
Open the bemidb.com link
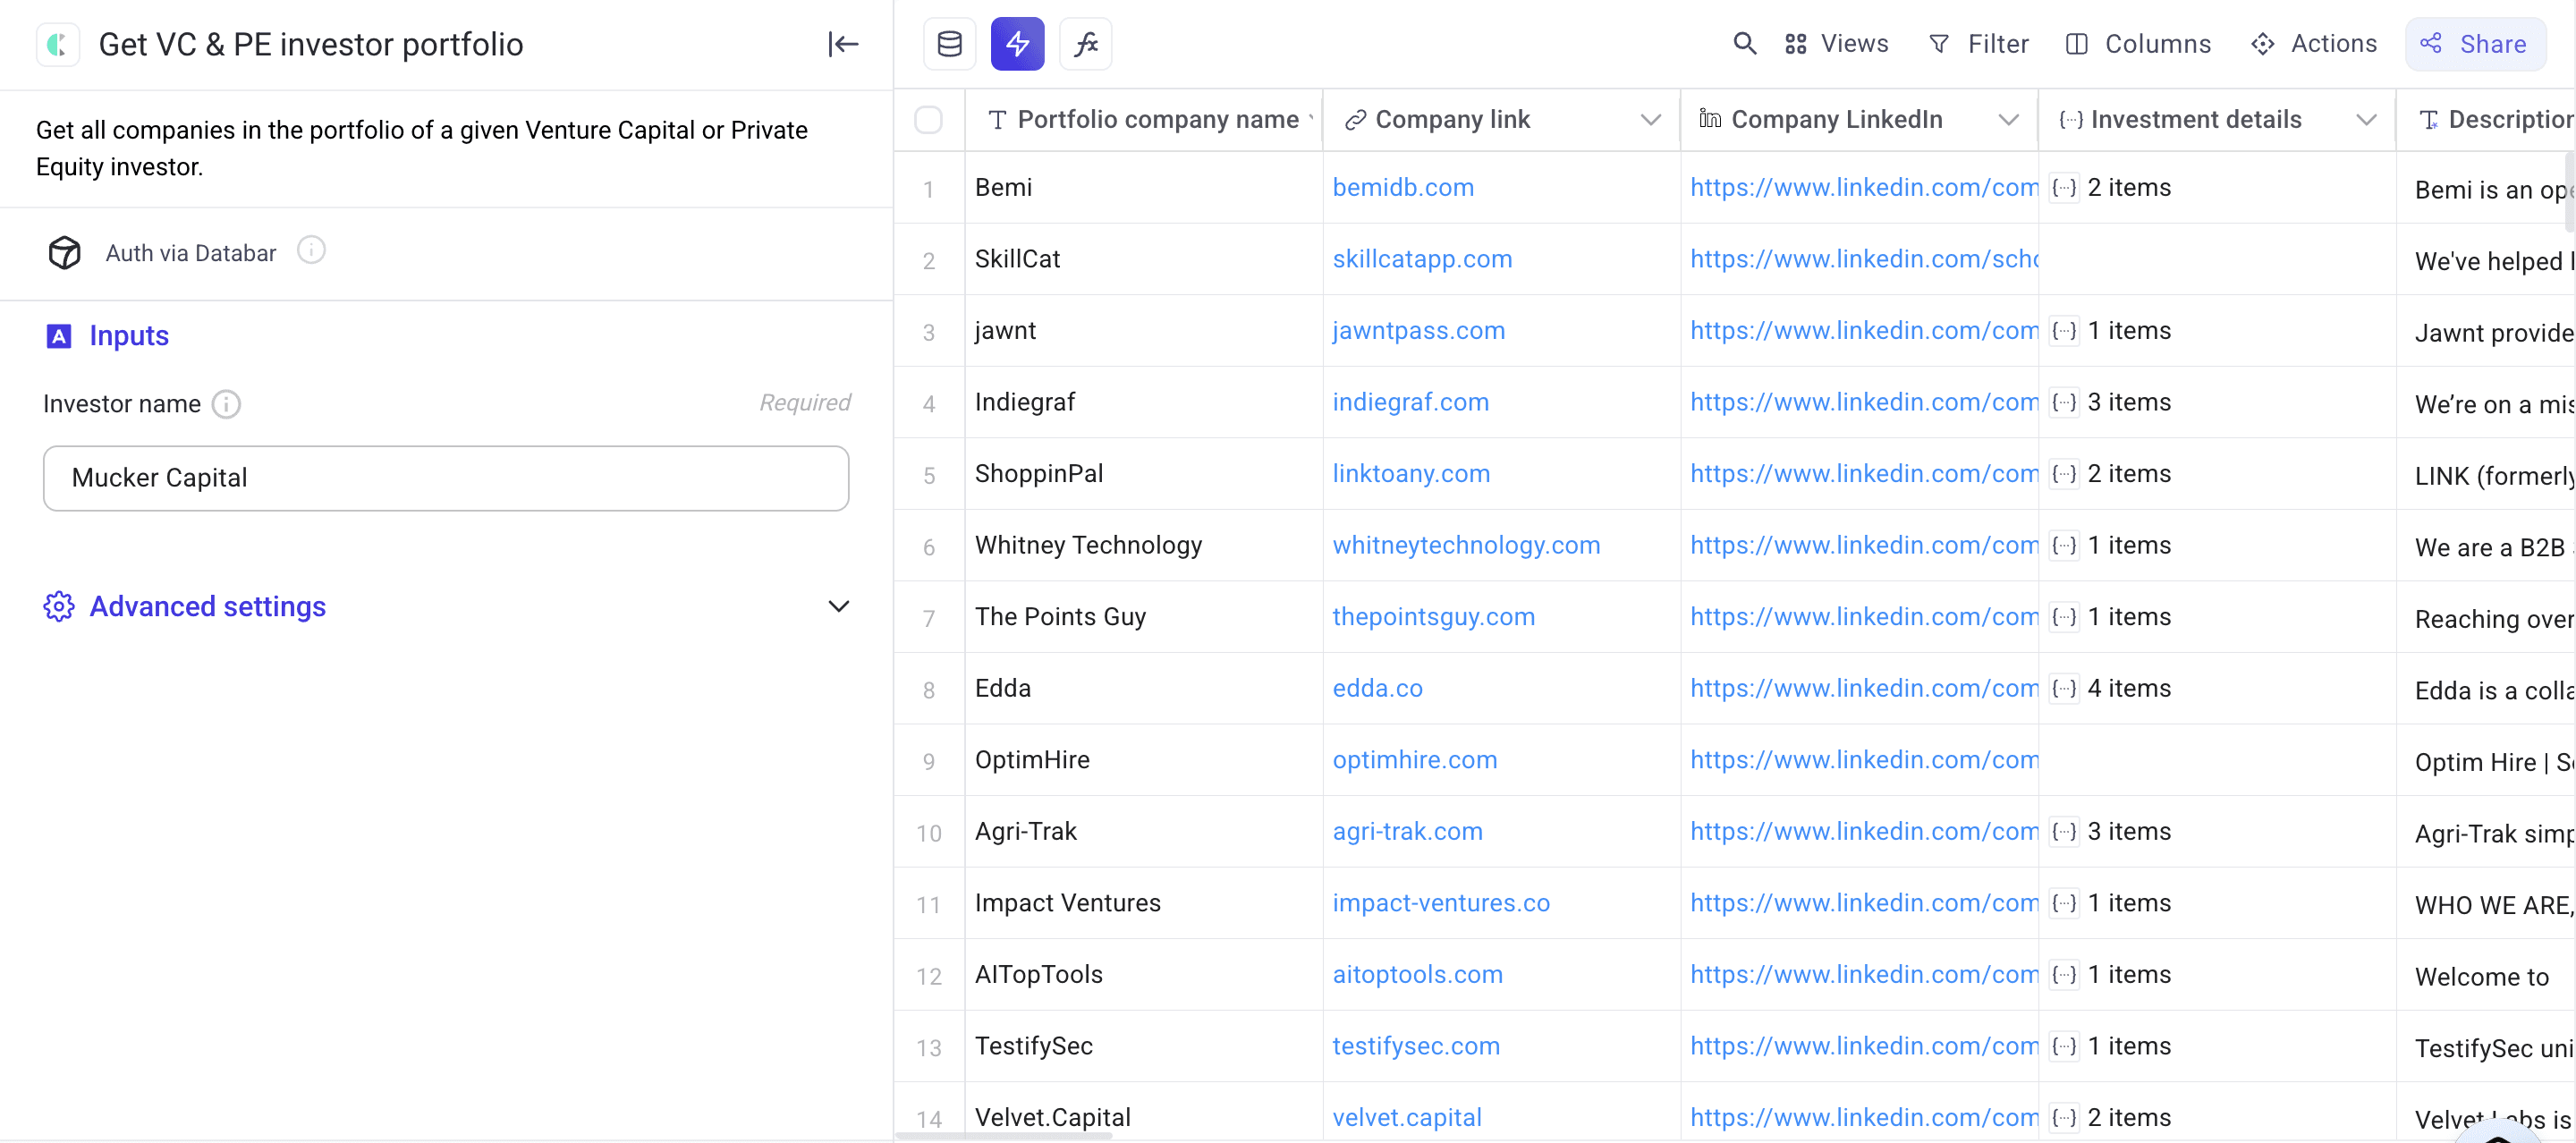tap(1403, 187)
